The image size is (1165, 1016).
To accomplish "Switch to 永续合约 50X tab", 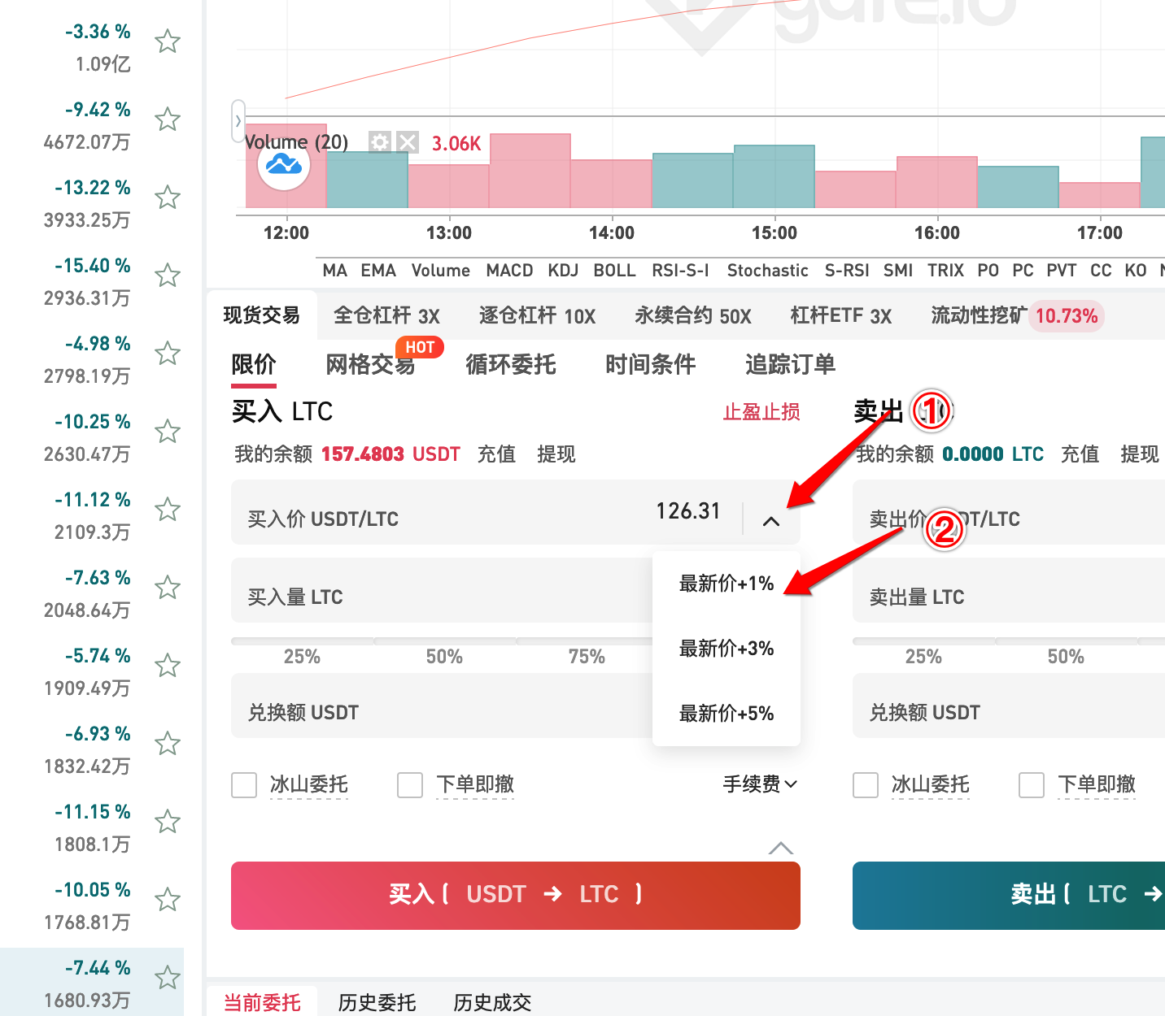I will [x=693, y=315].
